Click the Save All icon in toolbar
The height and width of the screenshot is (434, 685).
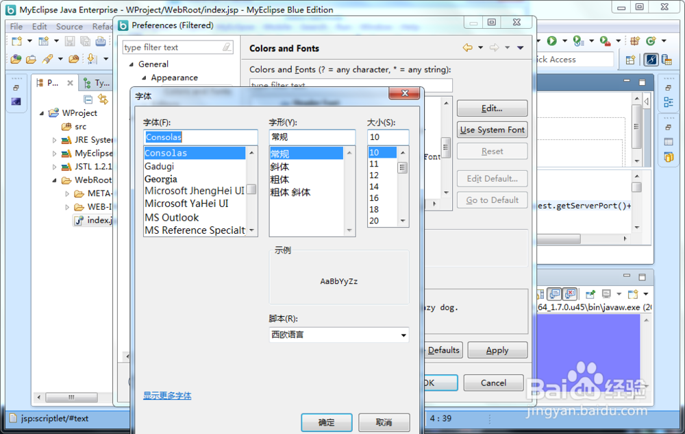pos(85,41)
